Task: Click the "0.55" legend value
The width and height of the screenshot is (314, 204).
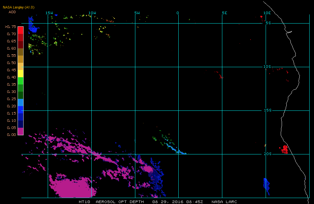Action: click(11, 56)
